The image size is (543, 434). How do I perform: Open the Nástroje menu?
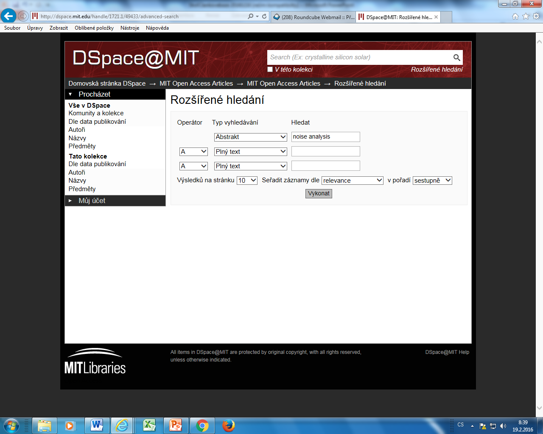[130, 28]
